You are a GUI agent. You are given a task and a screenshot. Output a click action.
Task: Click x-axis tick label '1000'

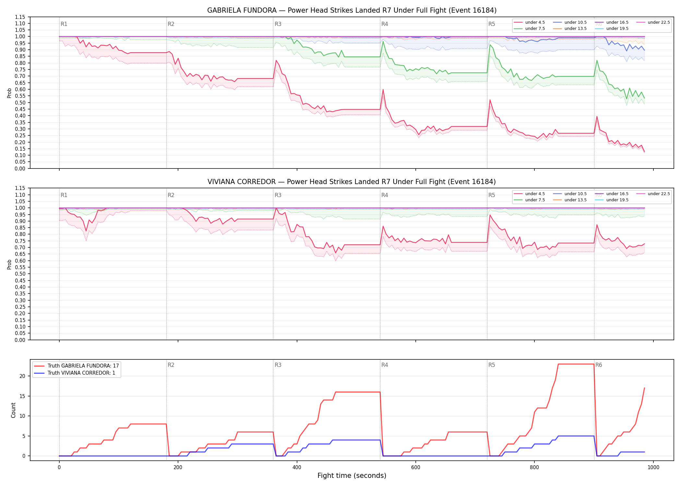click(x=653, y=468)
